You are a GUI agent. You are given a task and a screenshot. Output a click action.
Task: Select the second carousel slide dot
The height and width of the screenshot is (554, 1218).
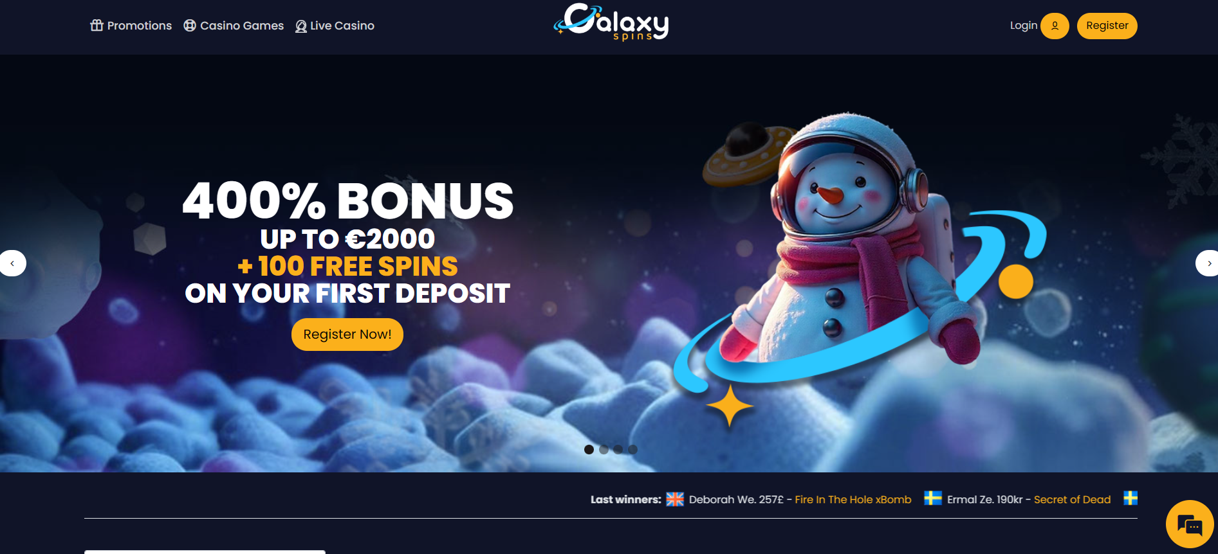coord(604,449)
